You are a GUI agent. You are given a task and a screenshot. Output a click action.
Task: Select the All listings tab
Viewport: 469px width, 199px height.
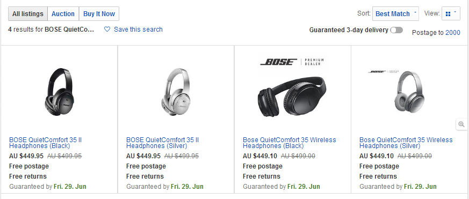coord(28,14)
